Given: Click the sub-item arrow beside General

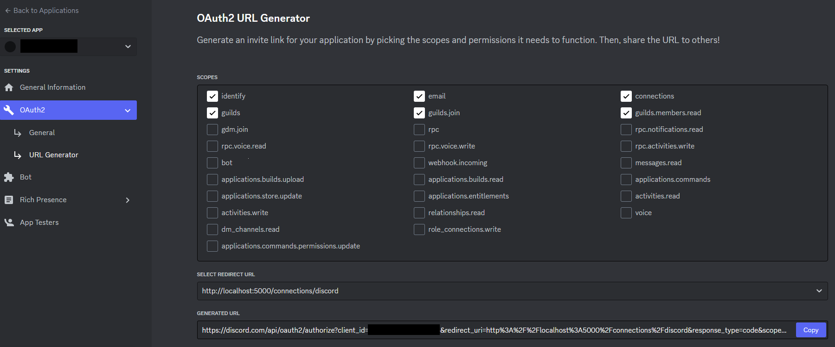Looking at the screenshot, I should [18, 133].
